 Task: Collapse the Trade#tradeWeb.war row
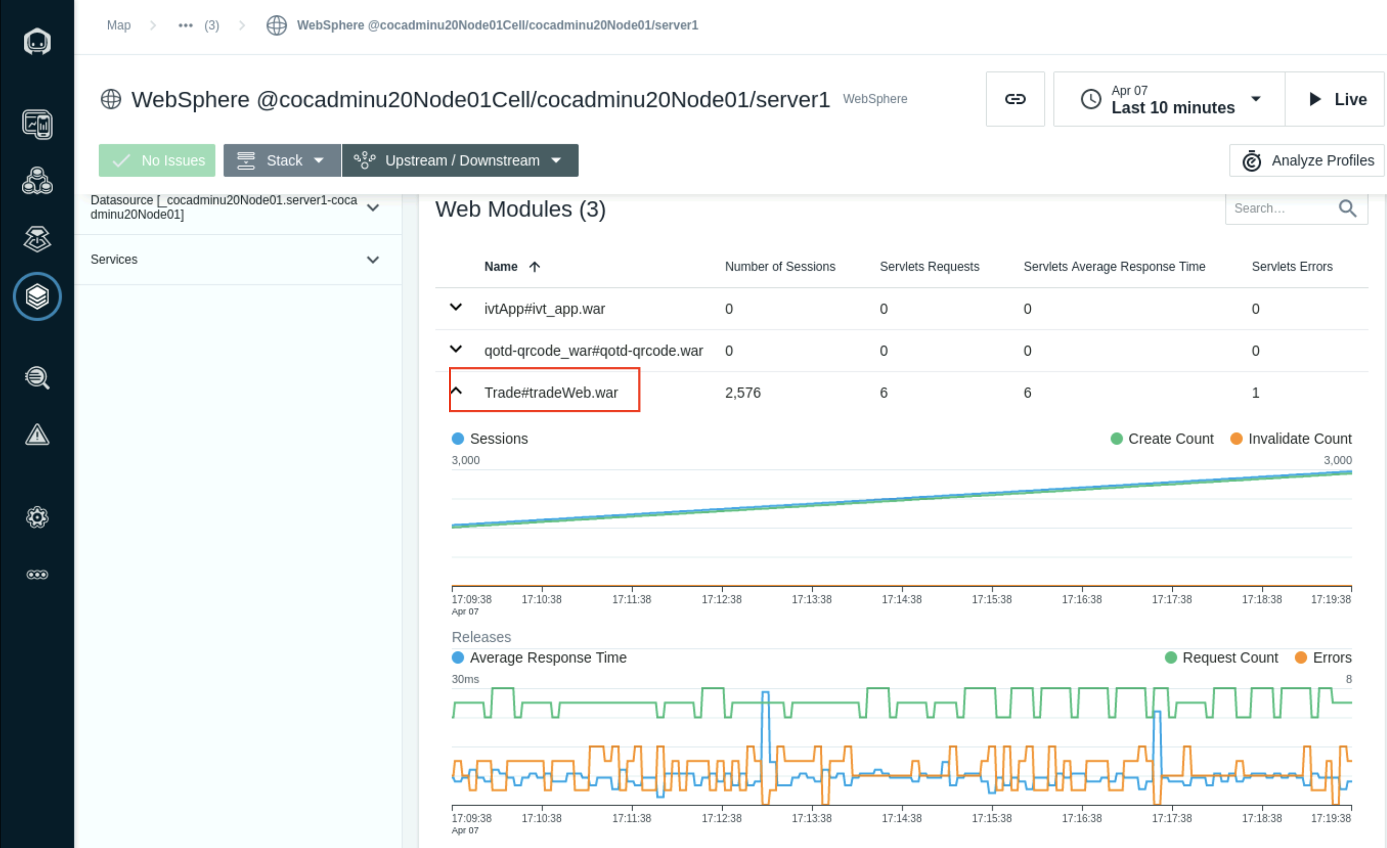click(x=456, y=391)
